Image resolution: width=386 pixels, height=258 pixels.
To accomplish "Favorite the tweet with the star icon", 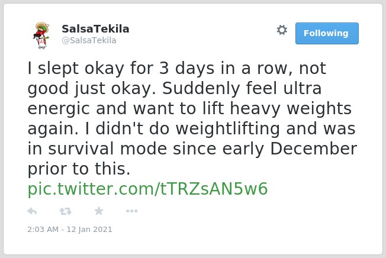I will click(x=99, y=211).
